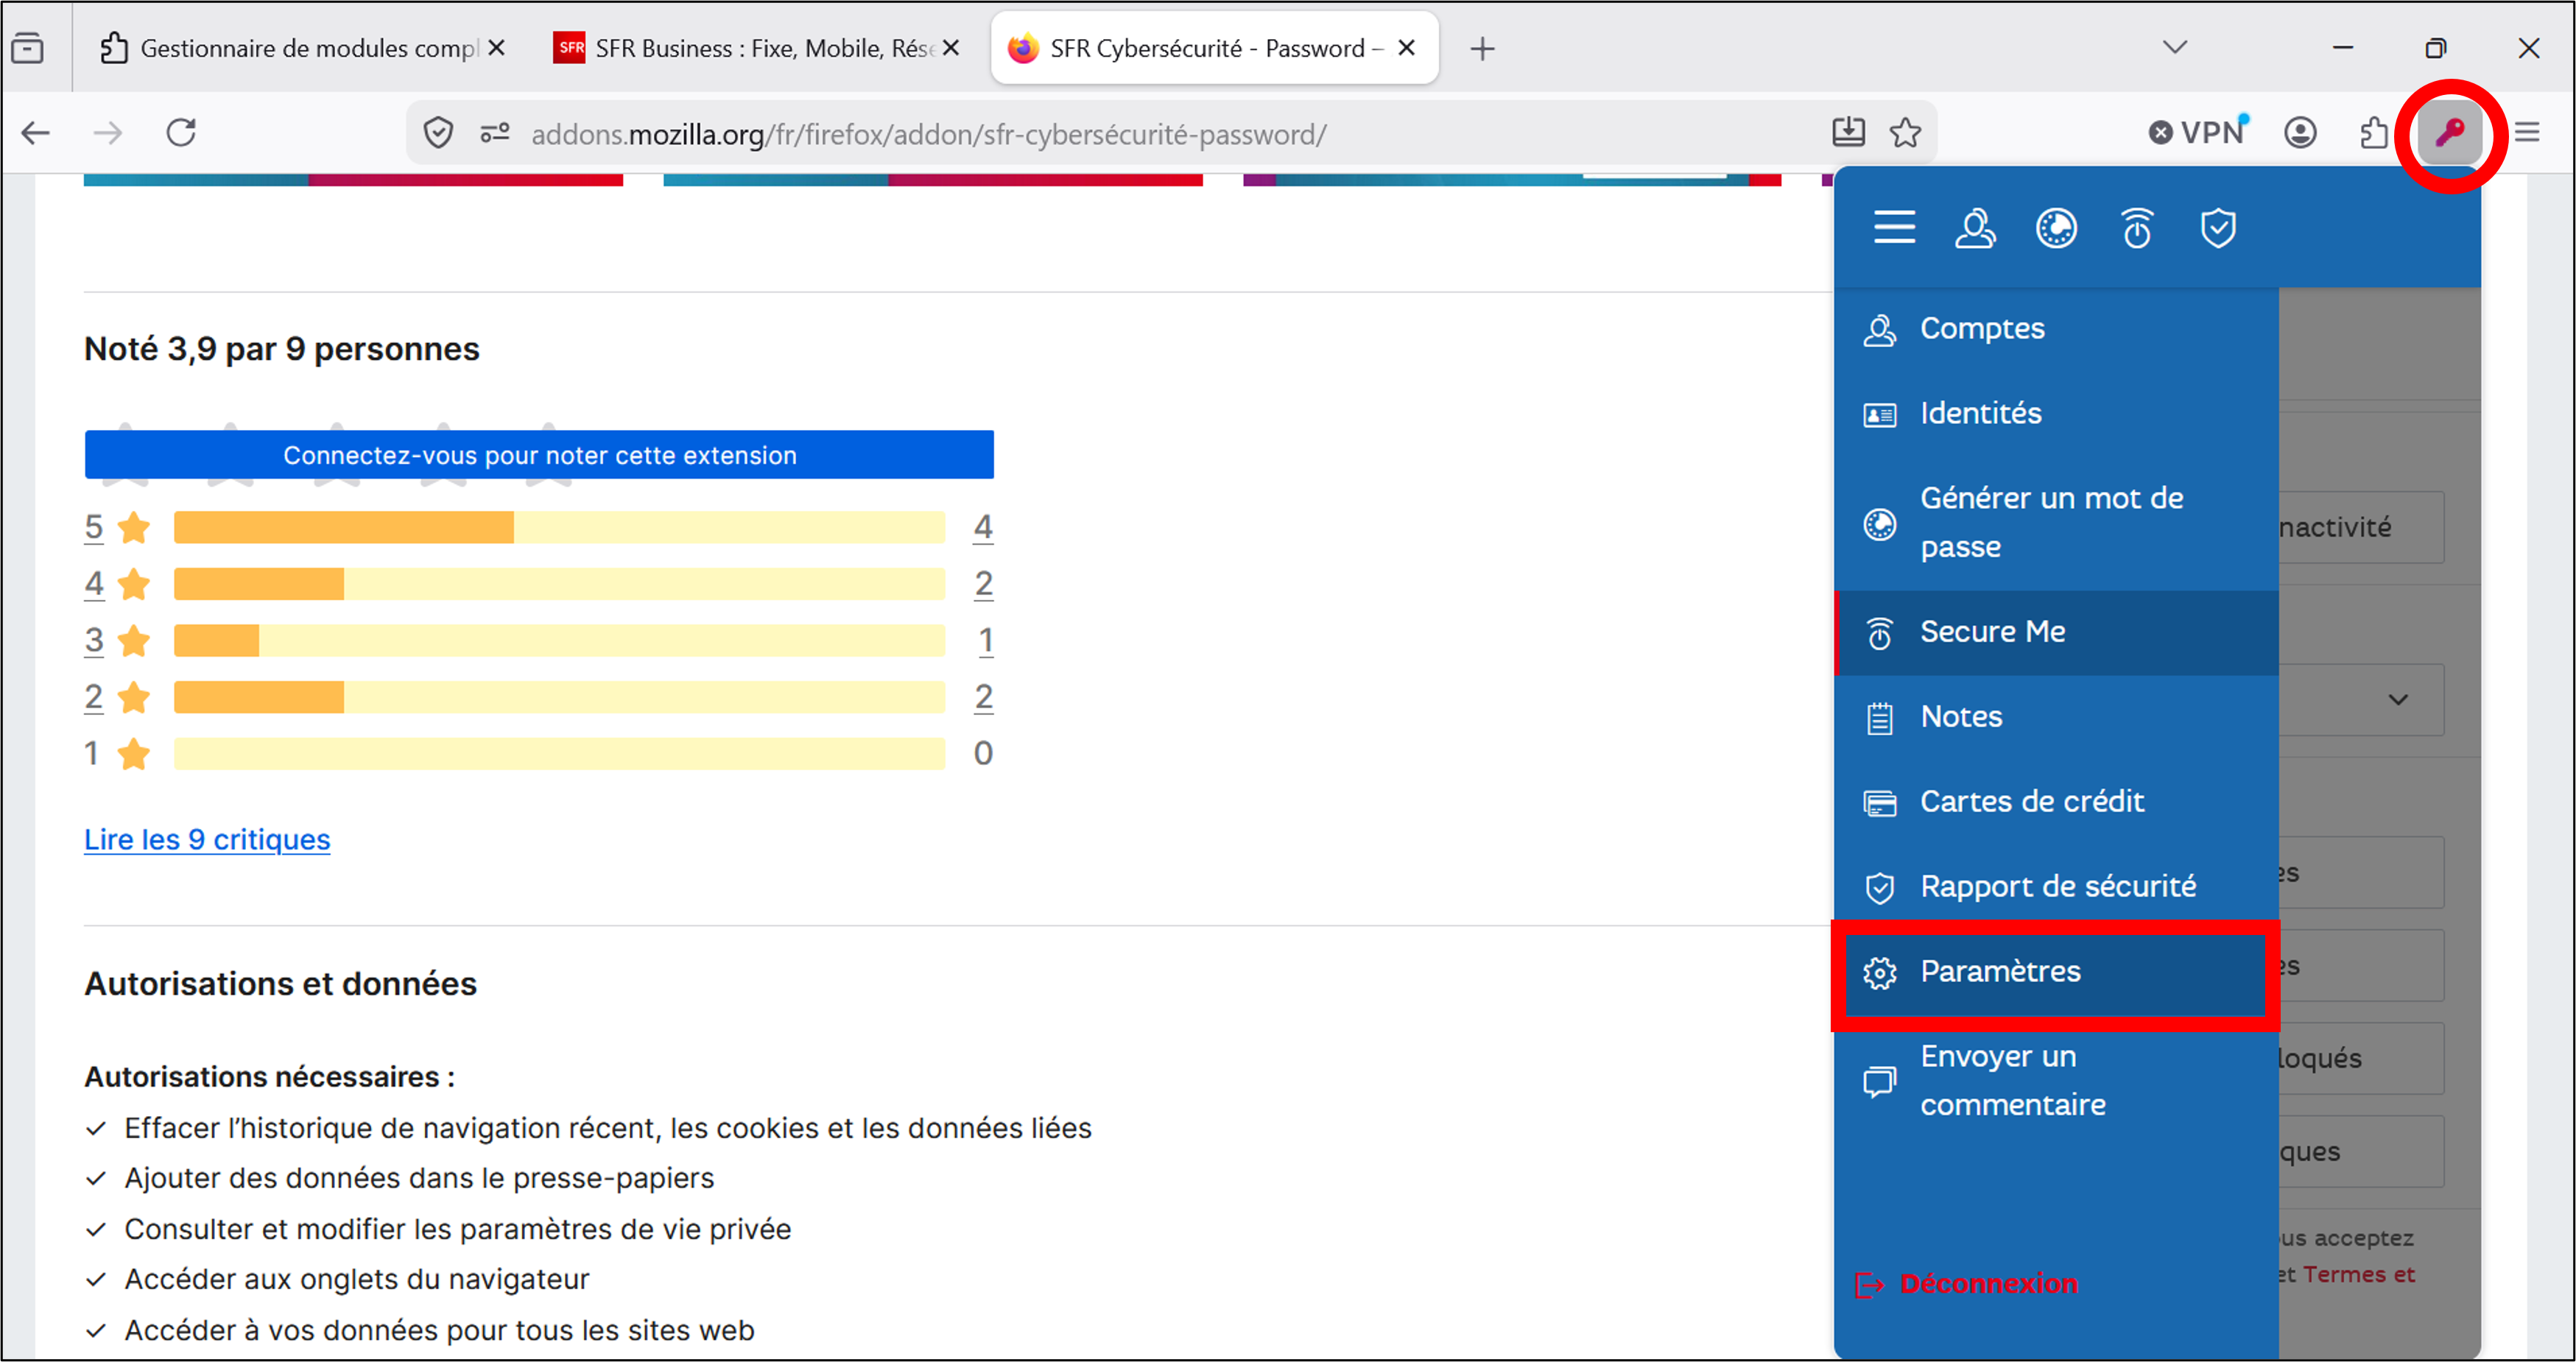Select Comptes in the extension menu
This screenshot has height=1362, width=2576.
(2057, 329)
